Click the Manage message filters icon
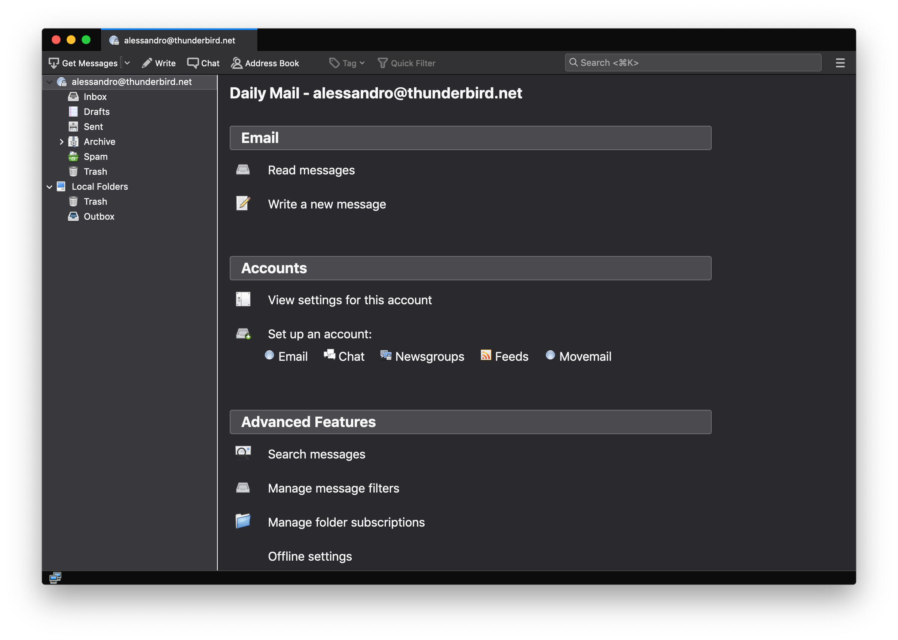Viewport: 898px width, 640px height. [x=243, y=488]
